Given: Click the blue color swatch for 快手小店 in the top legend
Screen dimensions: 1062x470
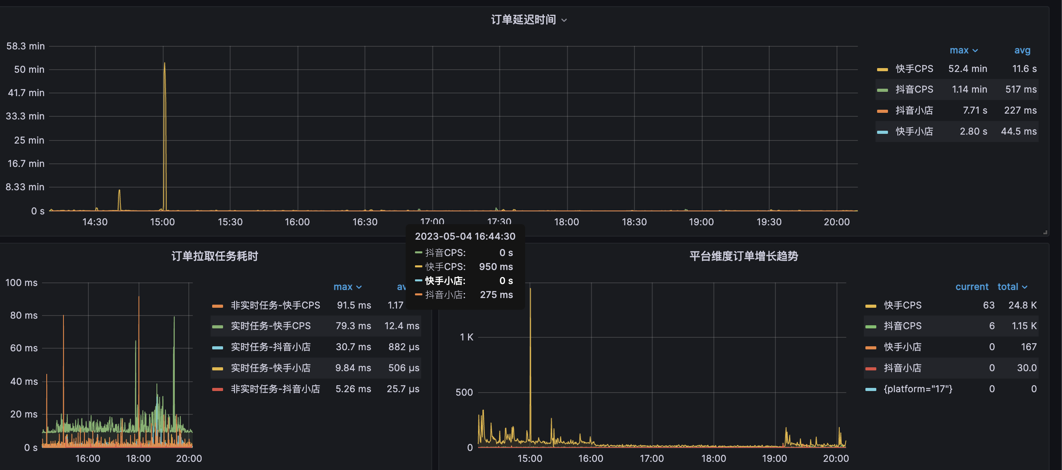Looking at the screenshot, I should tap(882, 132).
